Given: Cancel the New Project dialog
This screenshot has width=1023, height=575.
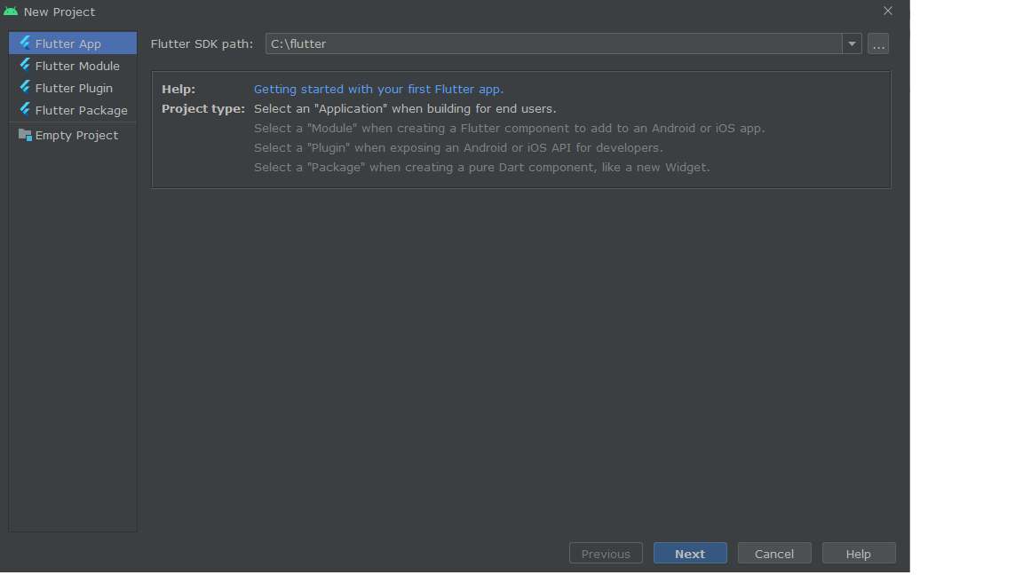Looking at the screenshot, I should click(774, 554).
